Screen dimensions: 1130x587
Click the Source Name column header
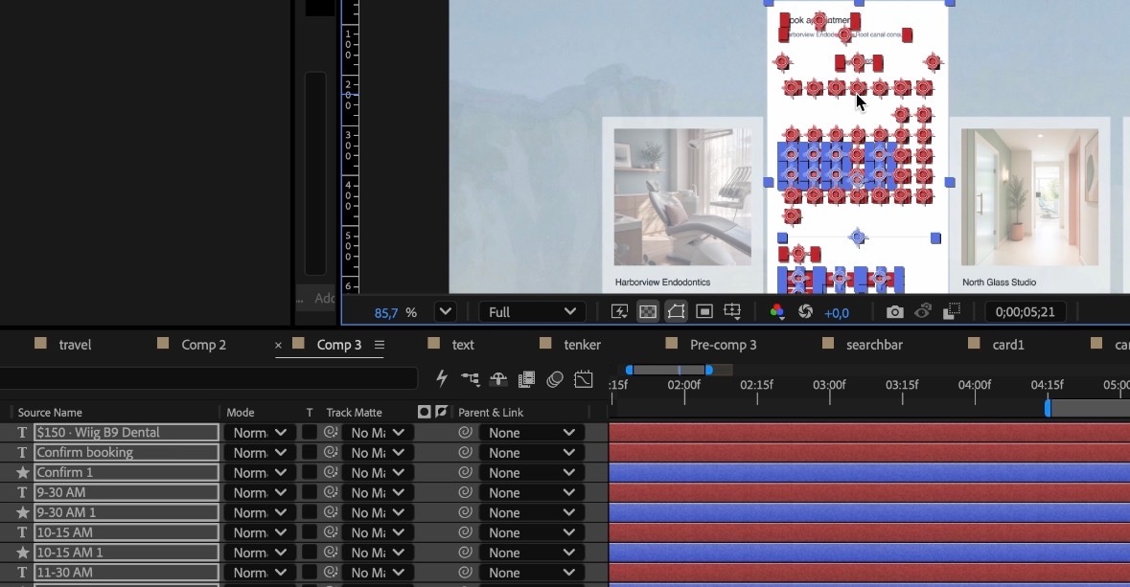[x=50, y=412]
